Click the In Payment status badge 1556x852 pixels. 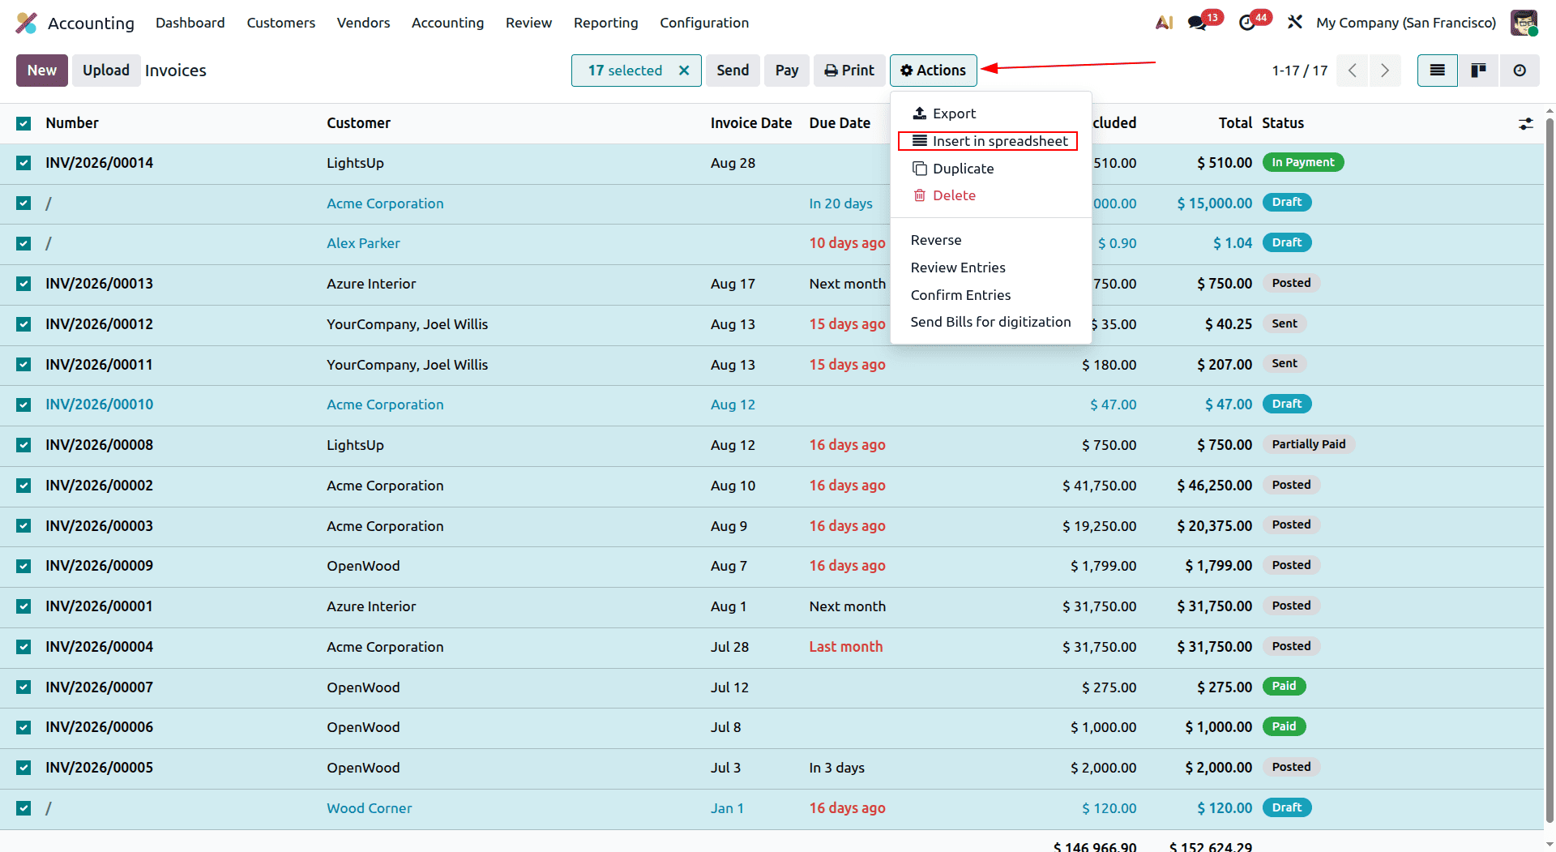[1303, 162]
